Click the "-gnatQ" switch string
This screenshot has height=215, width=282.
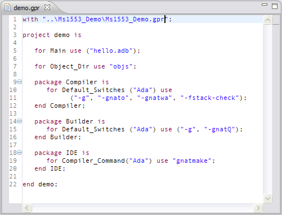[220, 129]
